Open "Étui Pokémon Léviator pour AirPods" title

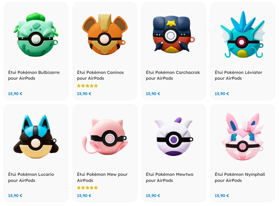click(x=238, y=75)
